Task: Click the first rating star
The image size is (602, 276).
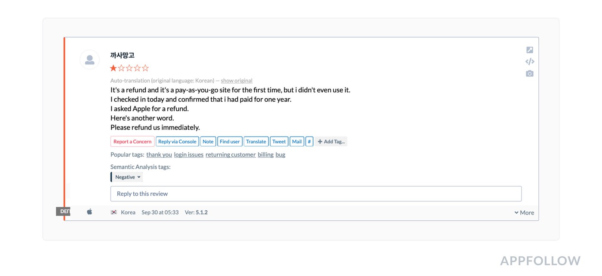Action: tap(114, 68)
